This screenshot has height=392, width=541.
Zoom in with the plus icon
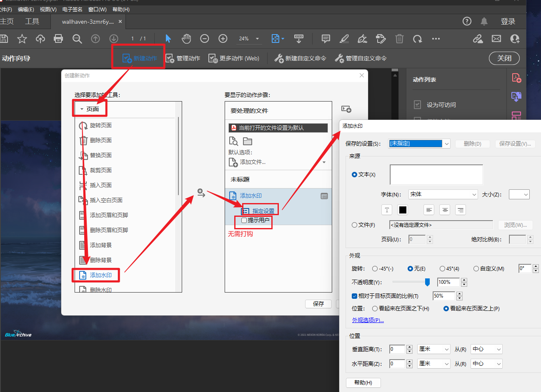click(x=223, y=39)
